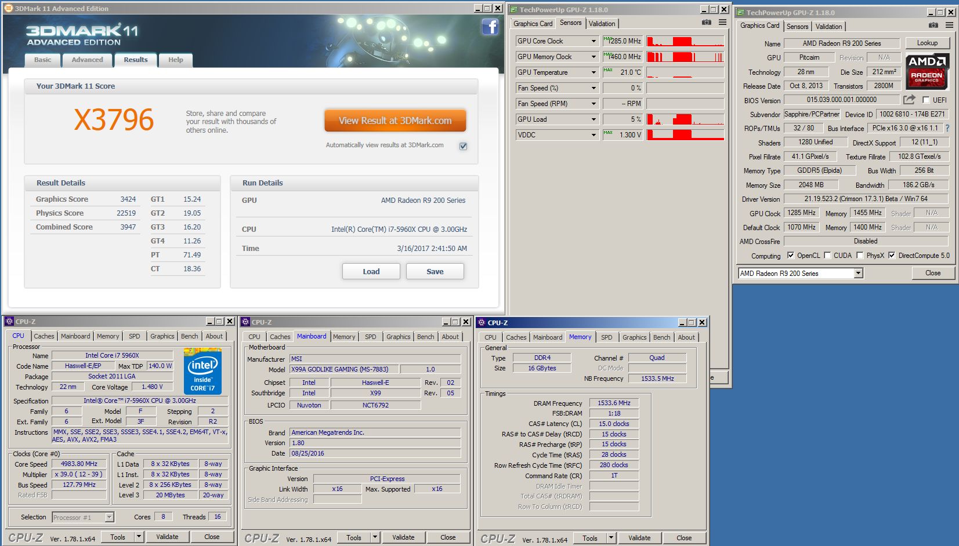Click Intel inside Core i7 logo
Image resolution: width=959 pixels, height=546 pixels.
(202, 371)
